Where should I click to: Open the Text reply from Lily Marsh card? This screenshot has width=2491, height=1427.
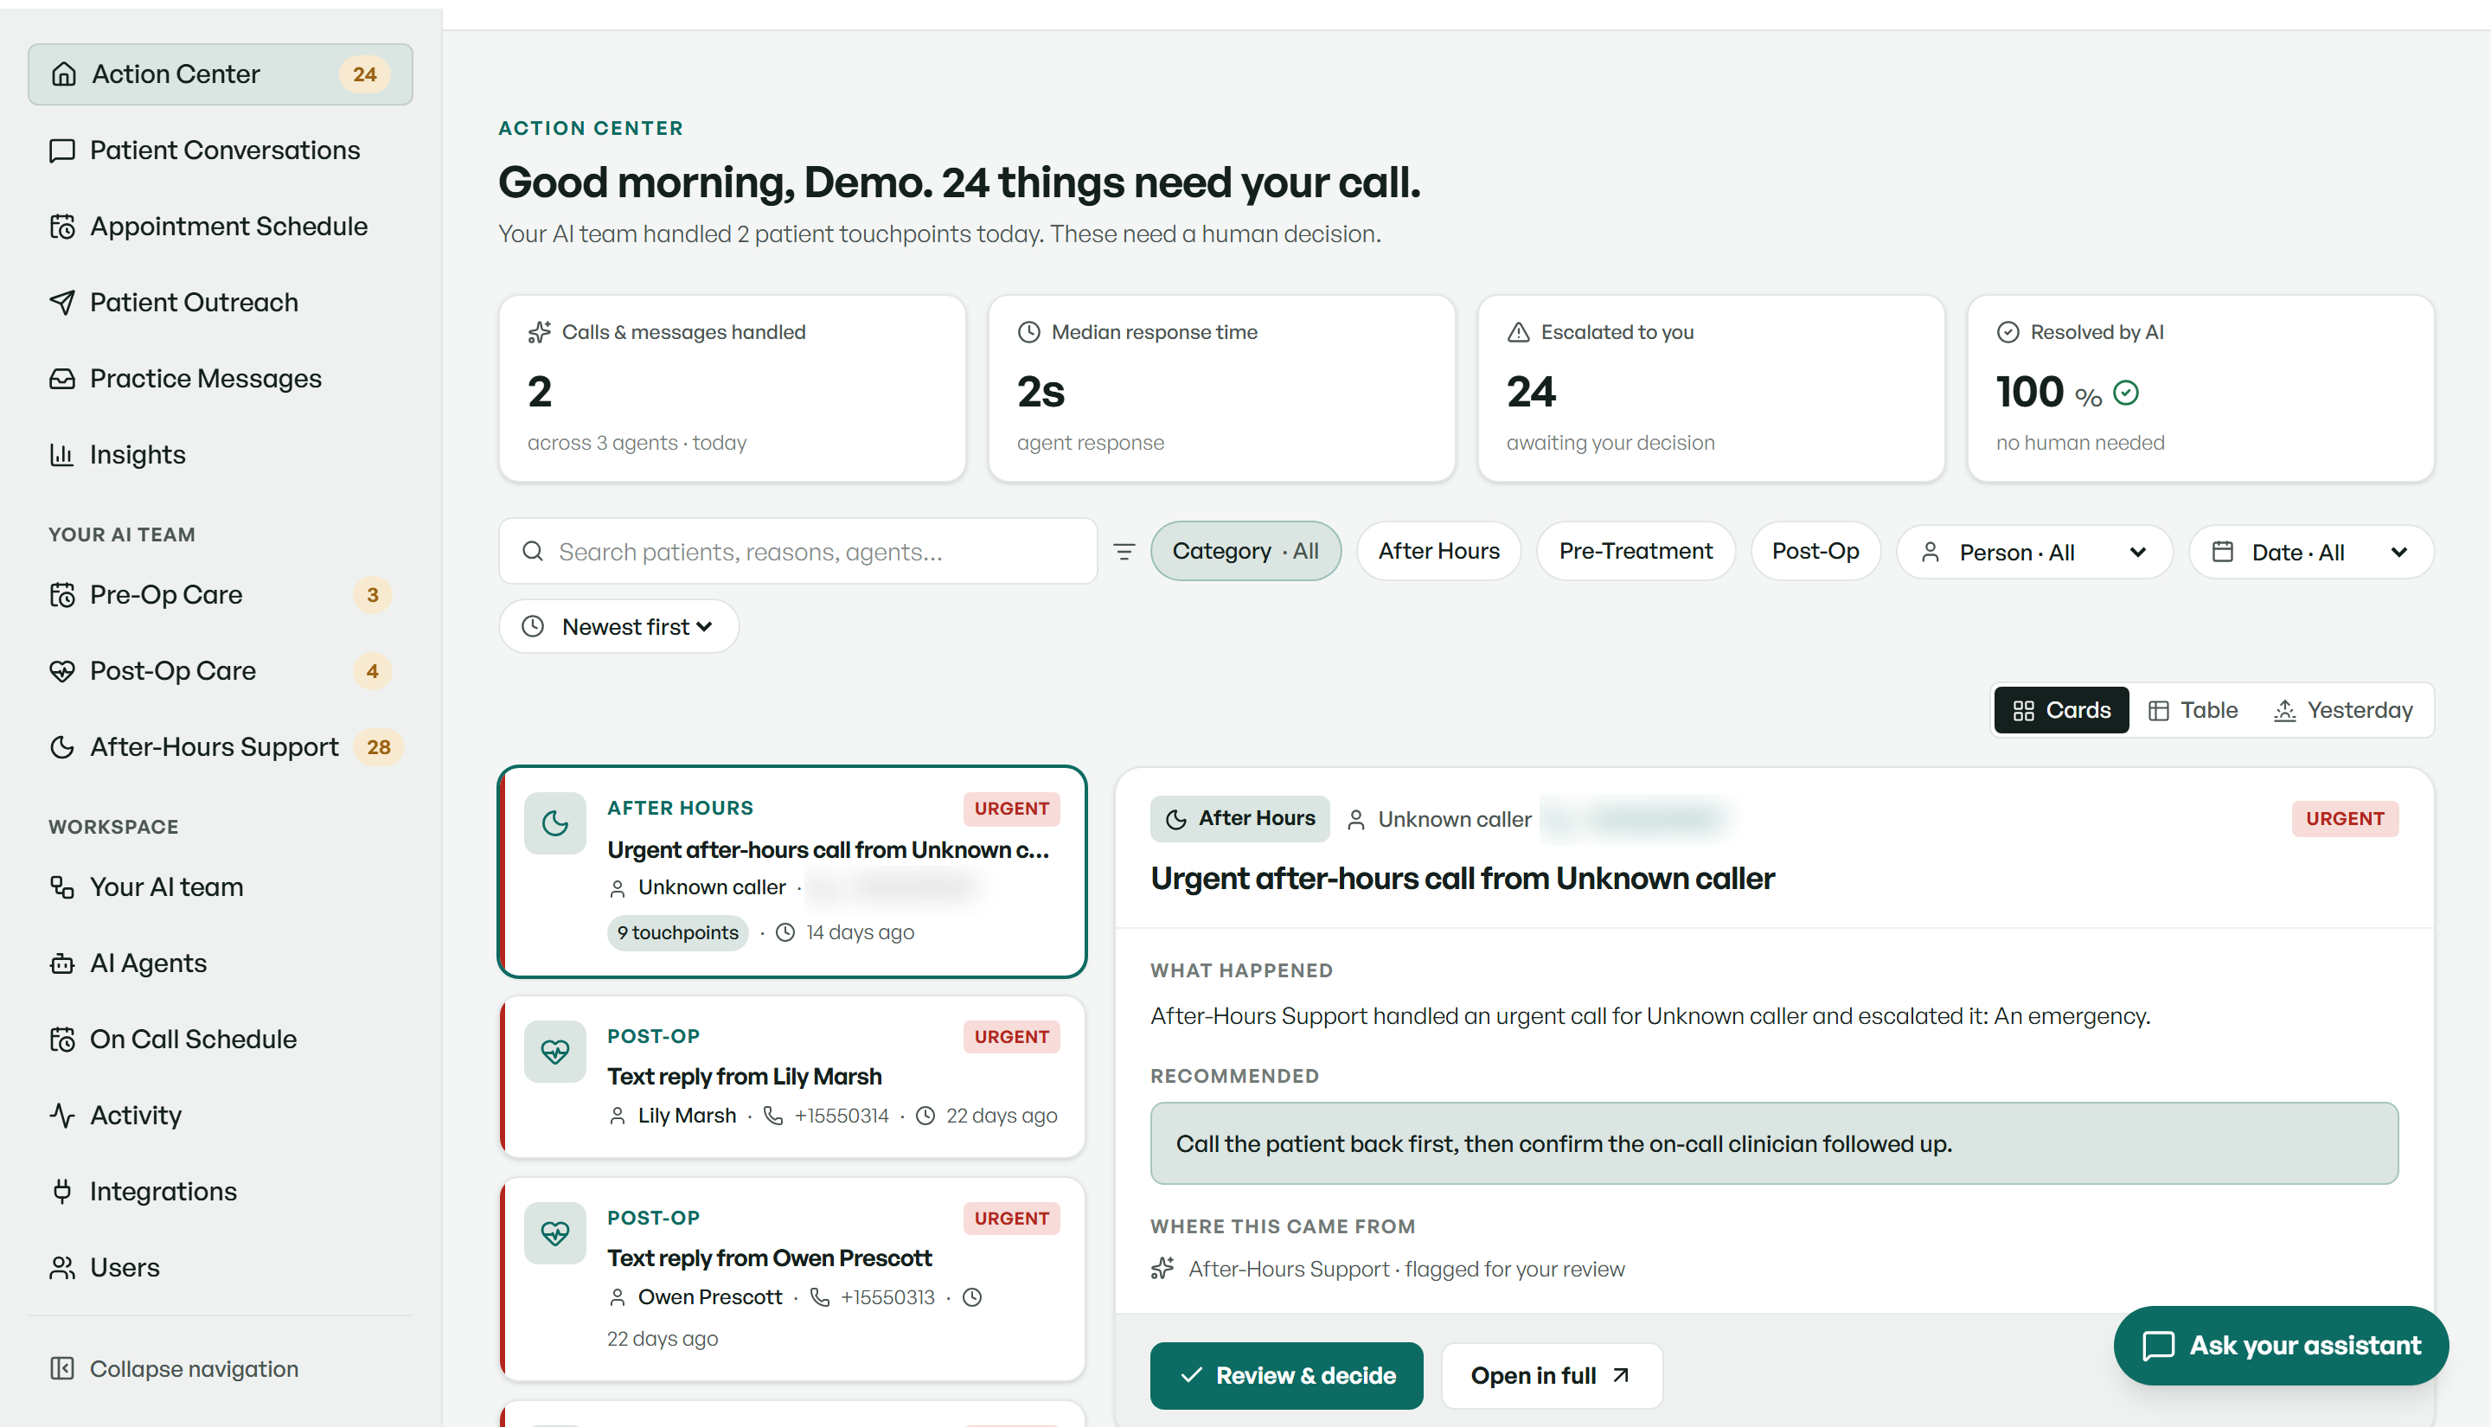(793, 1077)
